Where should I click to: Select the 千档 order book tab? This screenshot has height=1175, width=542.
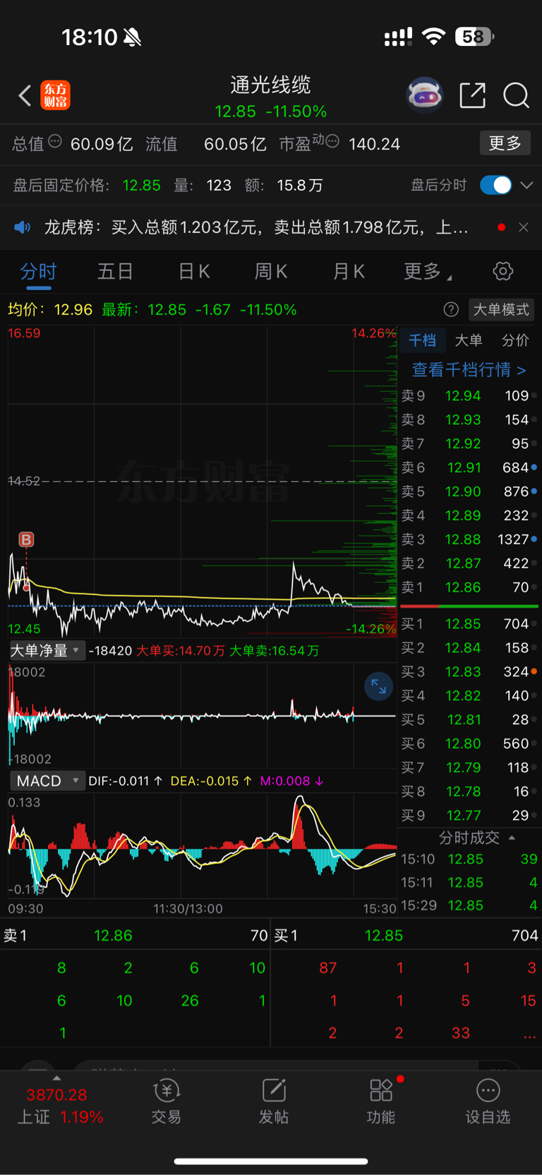422,340
